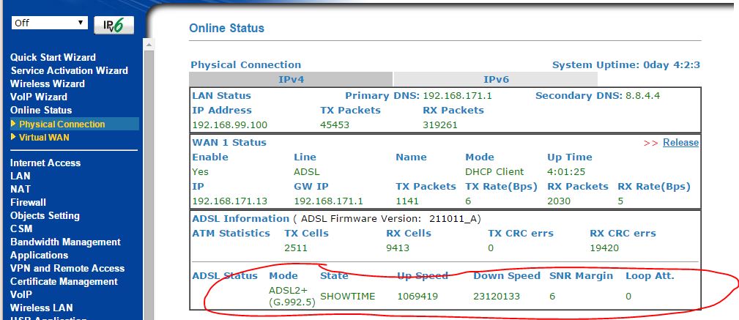Select Online Status in the sidebar

(x=41, y=110)
